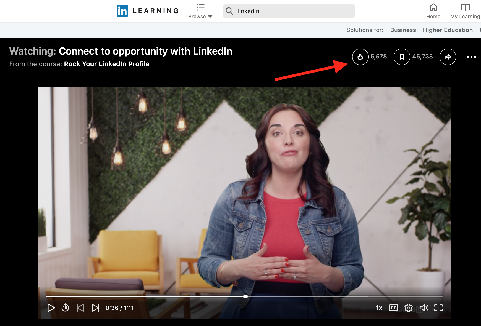Open video settings gear icon
481x326 pixels.
[x=408, y=308]
